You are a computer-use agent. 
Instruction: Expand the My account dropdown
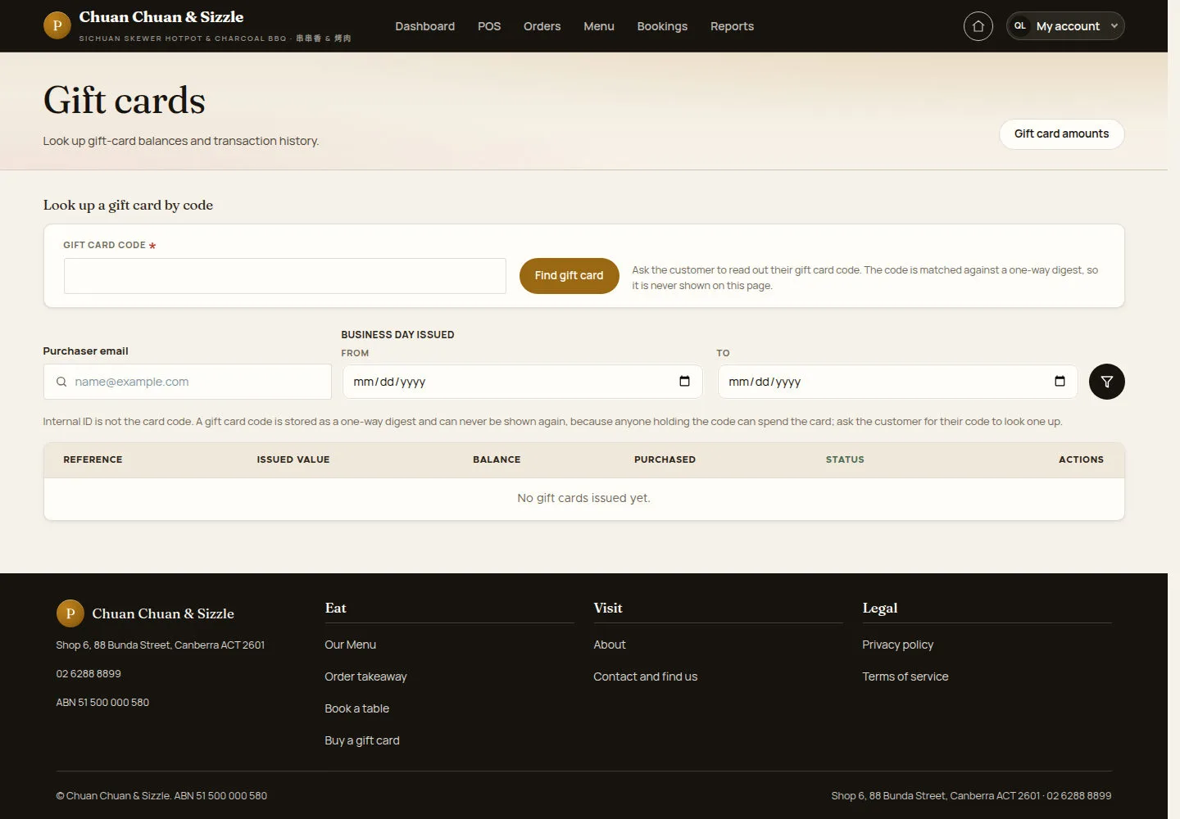(x=1065, y=26)
